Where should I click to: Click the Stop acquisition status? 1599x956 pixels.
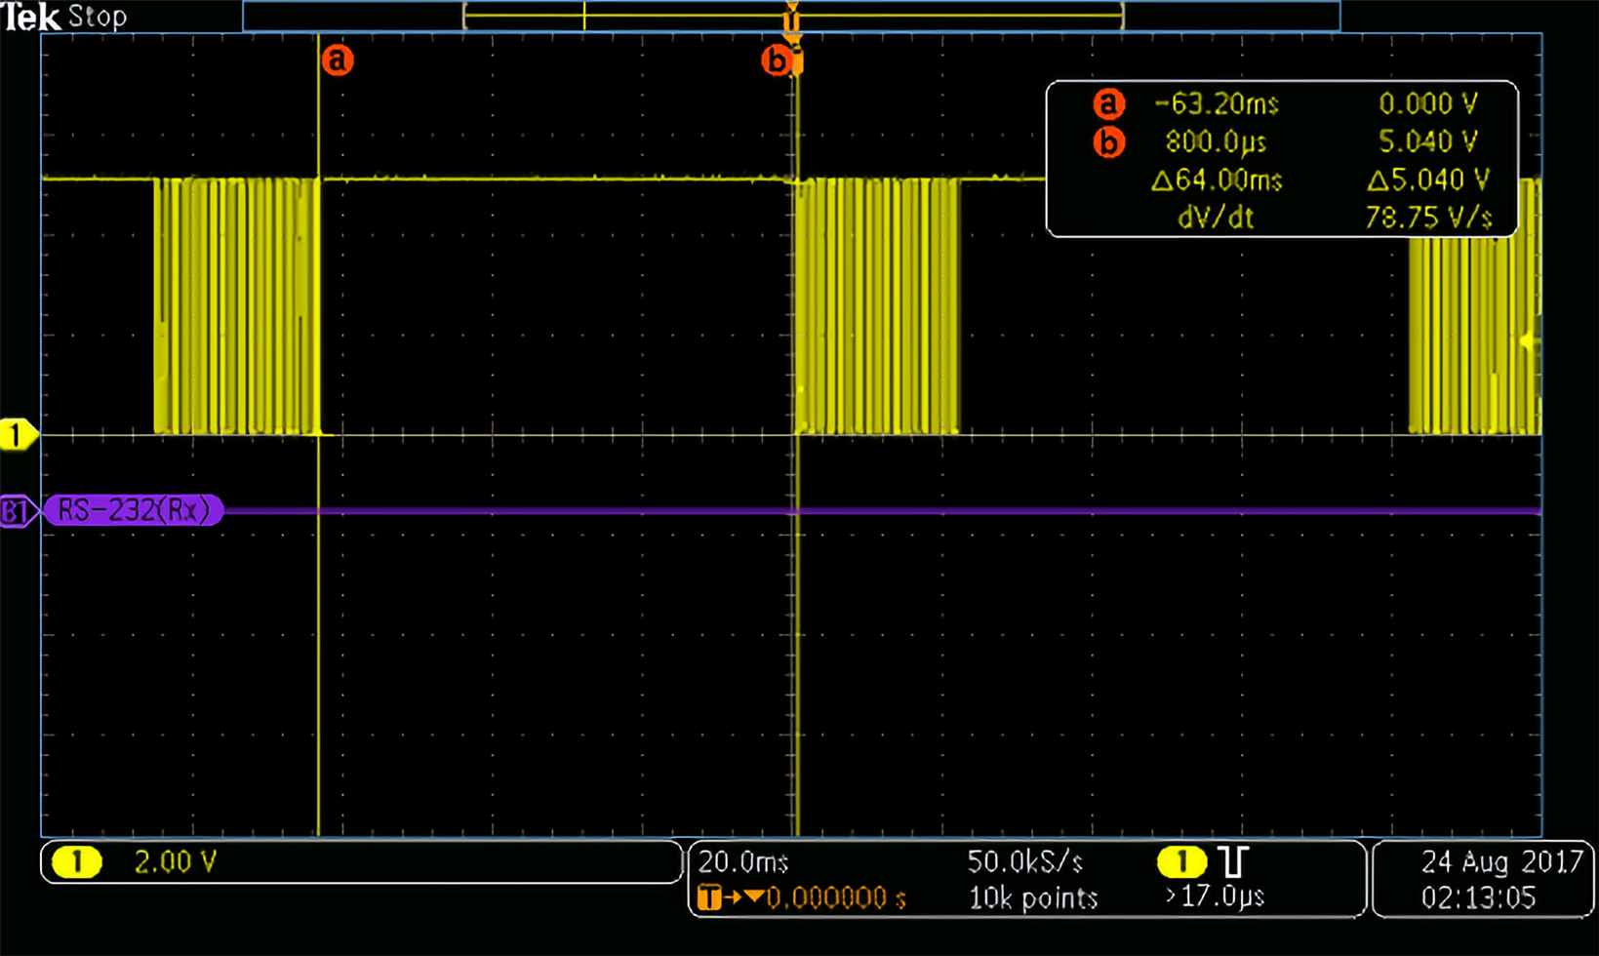tap(98, 17)
